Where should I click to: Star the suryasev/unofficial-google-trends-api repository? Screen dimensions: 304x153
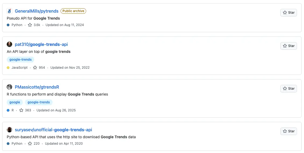click(x=288, y=131)
